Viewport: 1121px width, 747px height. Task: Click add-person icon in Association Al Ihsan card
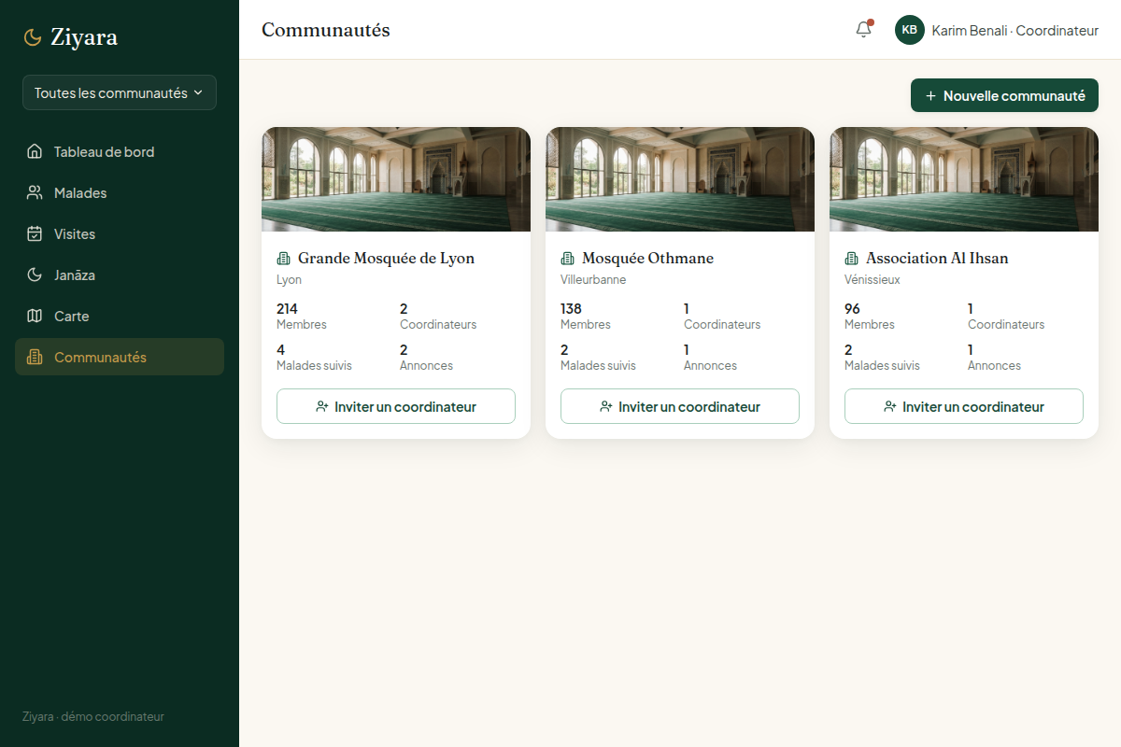click(x=890, y=406)
